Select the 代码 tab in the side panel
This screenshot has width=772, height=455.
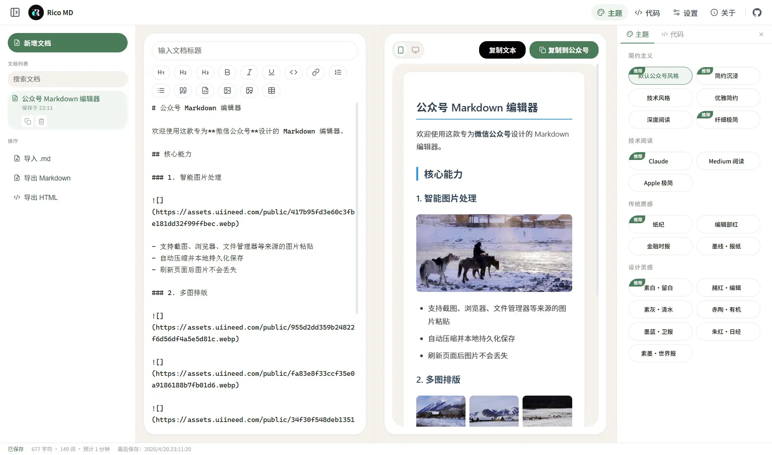[x=673, y=34]
